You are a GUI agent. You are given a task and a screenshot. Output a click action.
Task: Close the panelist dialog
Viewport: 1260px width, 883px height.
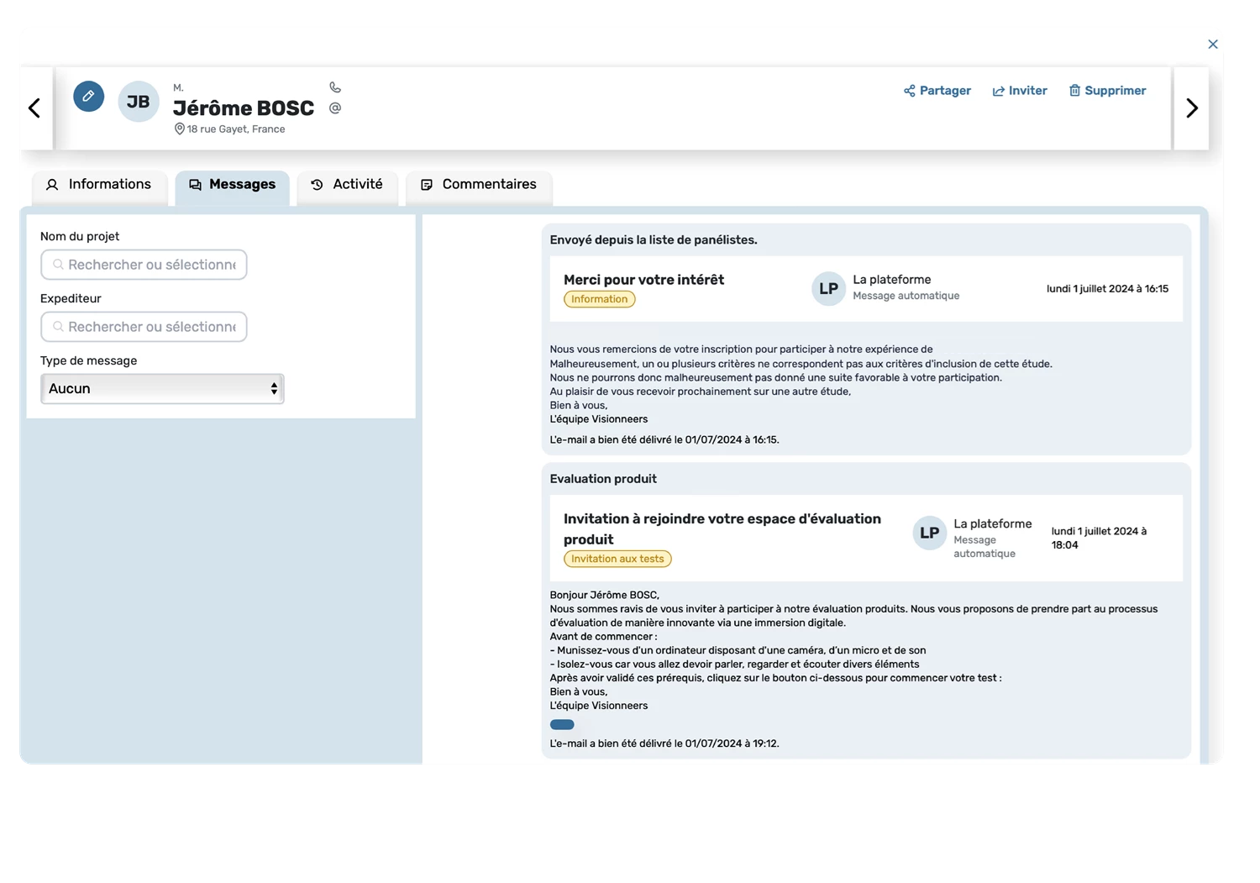coord(1212,45)
